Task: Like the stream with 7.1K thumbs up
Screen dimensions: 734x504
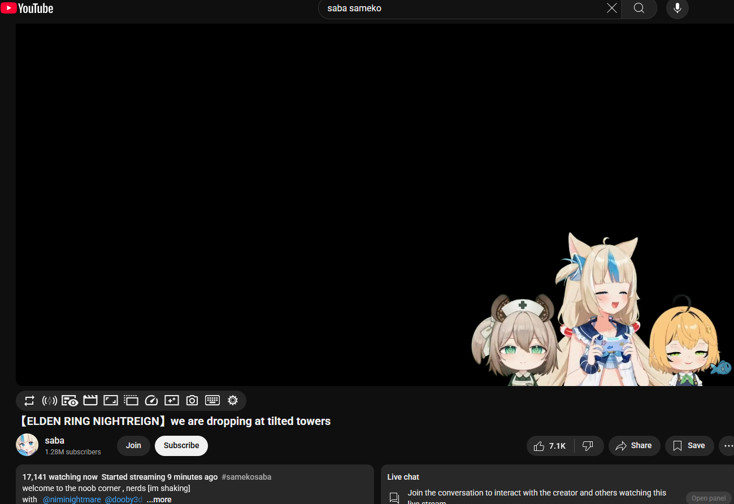Action: (x=550, y=446)
